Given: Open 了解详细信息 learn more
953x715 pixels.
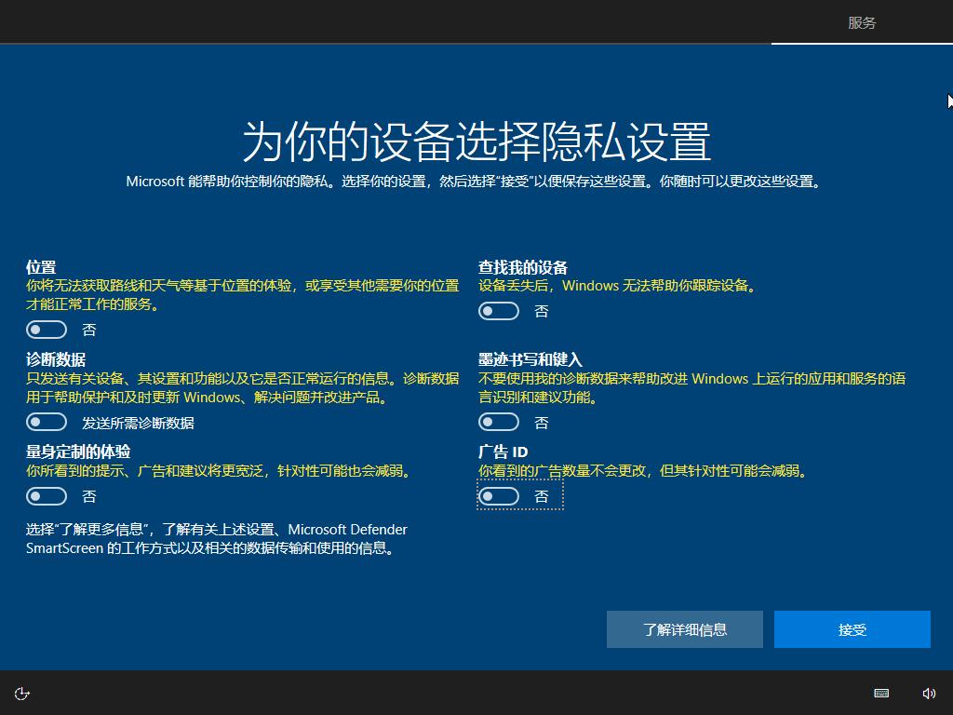Looking at the screenshot, I should (684, 629).
